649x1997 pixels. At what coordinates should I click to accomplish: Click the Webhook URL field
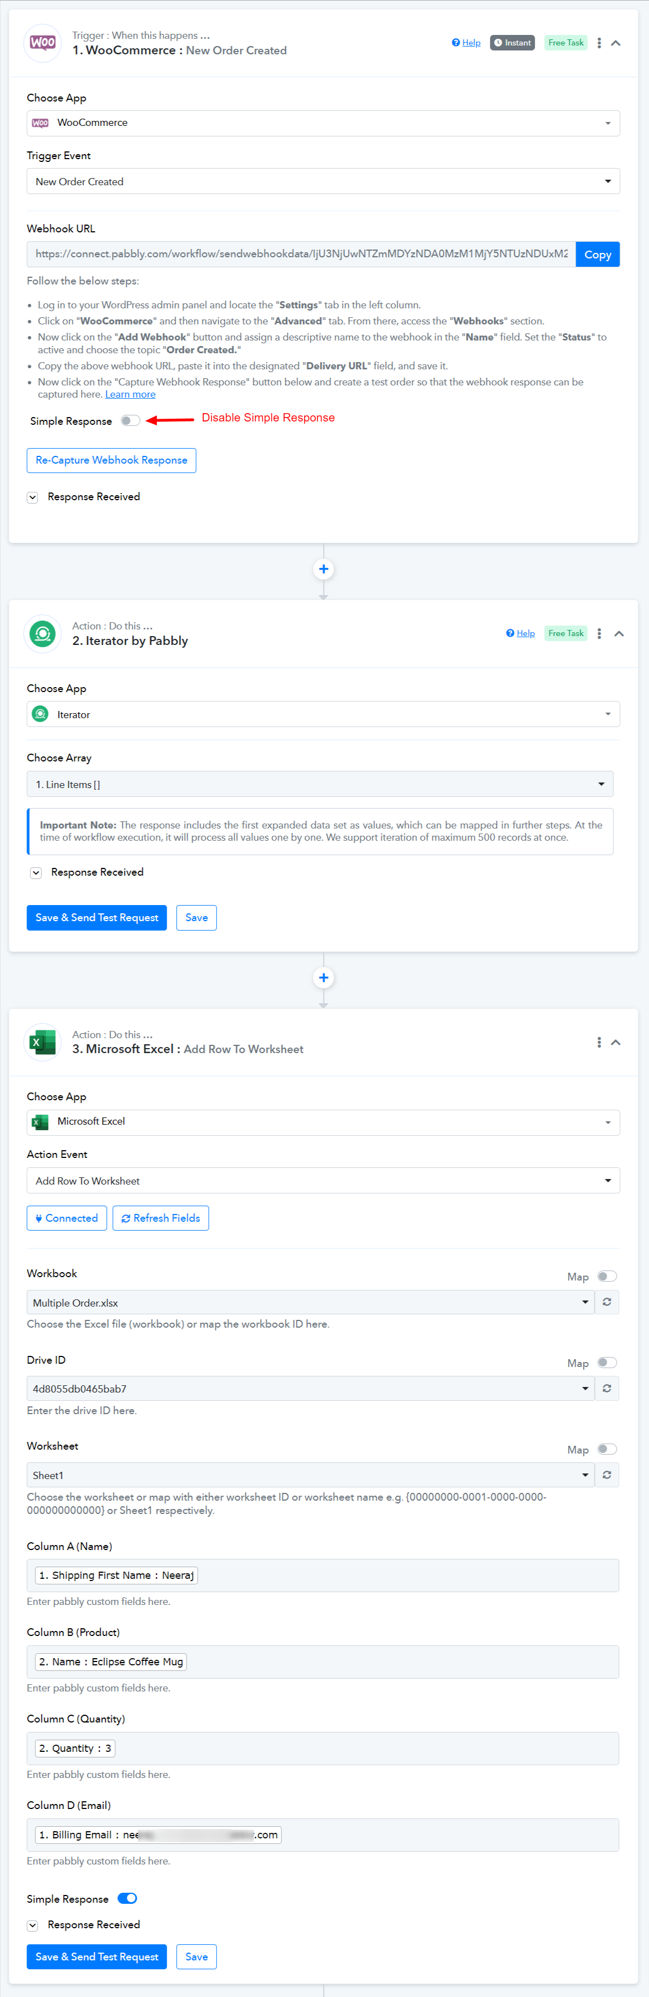coord(301,255)
